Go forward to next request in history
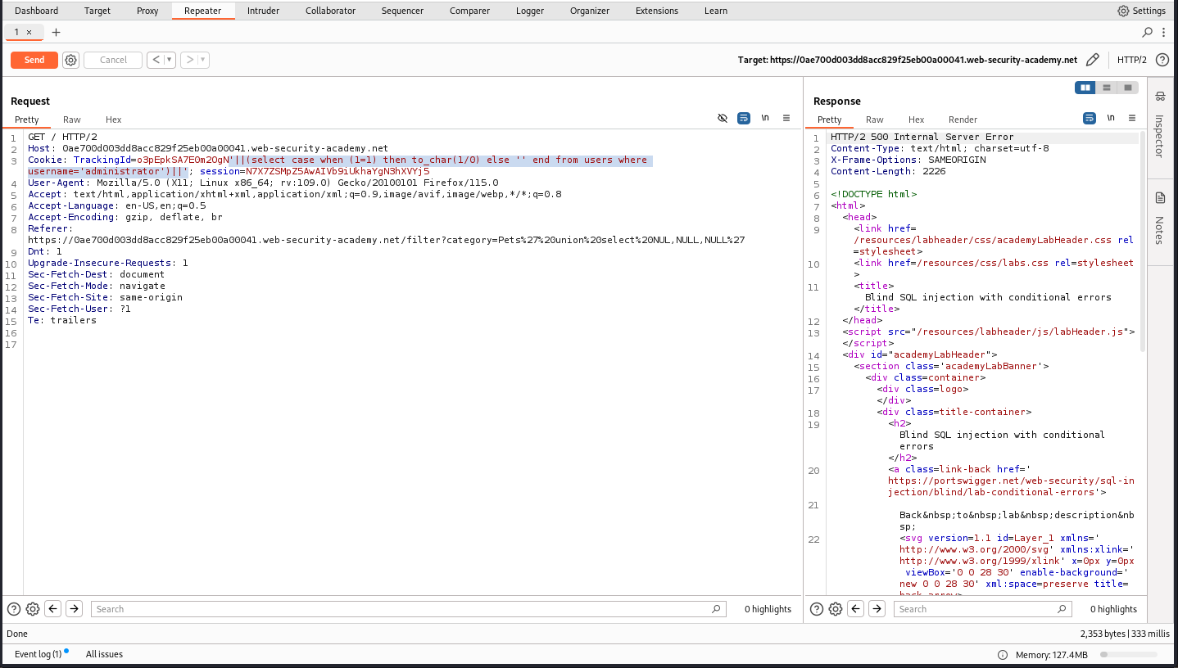The width and height of the screenshot is (1178, 668). pos(188,60)
